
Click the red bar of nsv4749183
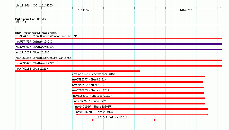[x=77, y=71]
